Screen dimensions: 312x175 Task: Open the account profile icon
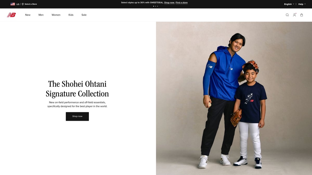pyautogui.click(x=294, y=15)
